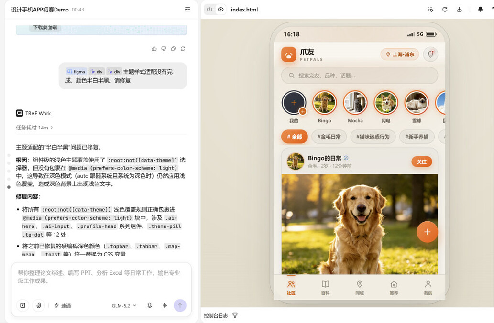The height and width of the screenshot is (323, 494).
Task: Download the preview with the download icon
Action: (x=460, y=10)
